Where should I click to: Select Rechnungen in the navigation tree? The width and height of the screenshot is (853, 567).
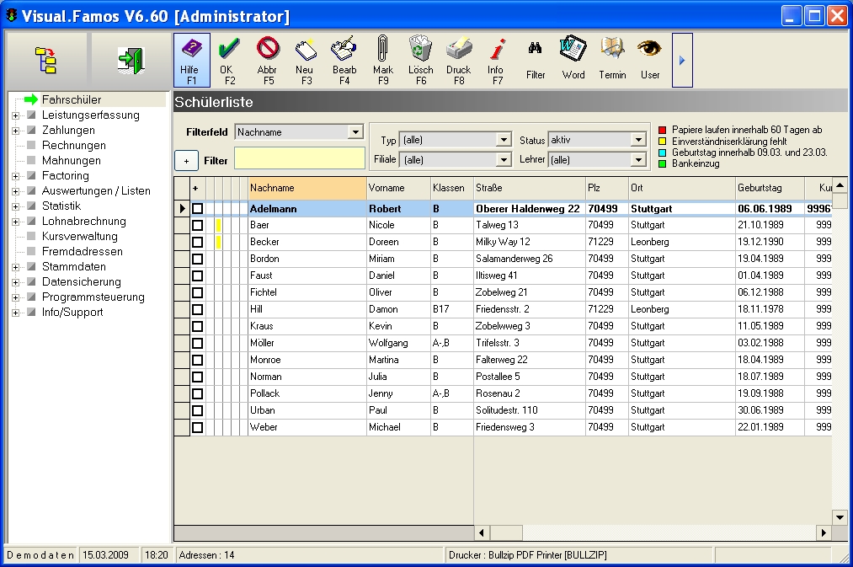pyautogui.click(x=73, y=146)
